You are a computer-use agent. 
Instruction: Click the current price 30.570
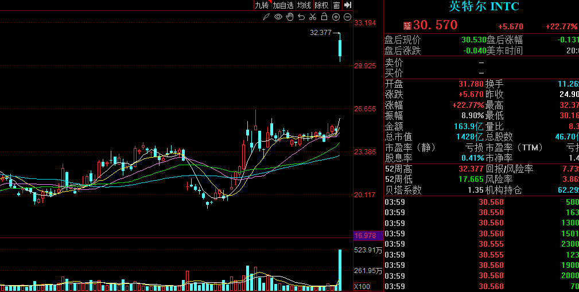click(435, 25)
